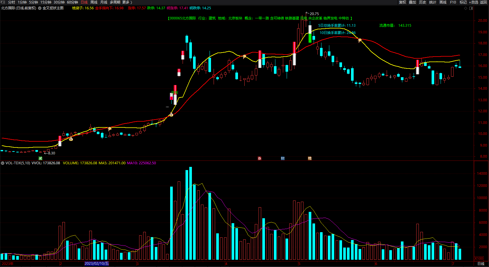
Task: Click the 跌停: 14.37 value
Action: pyautogui.click(x=156, y=8)
